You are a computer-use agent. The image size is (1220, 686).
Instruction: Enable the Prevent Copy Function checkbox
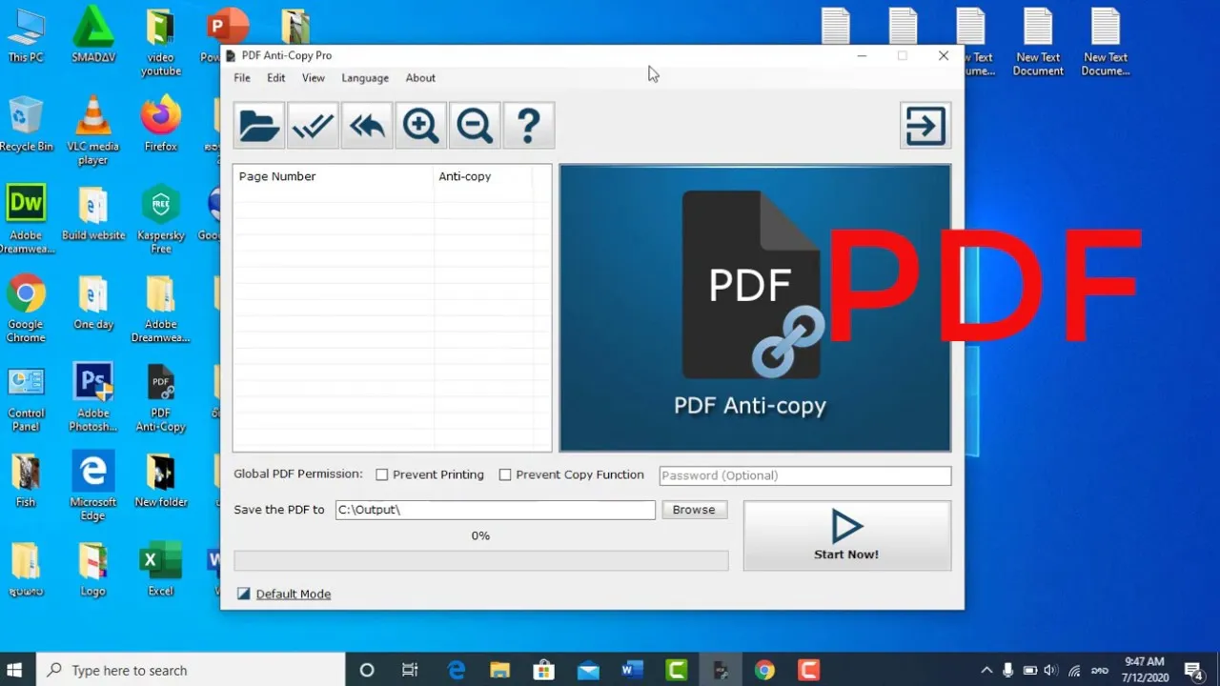coord(505,474)
